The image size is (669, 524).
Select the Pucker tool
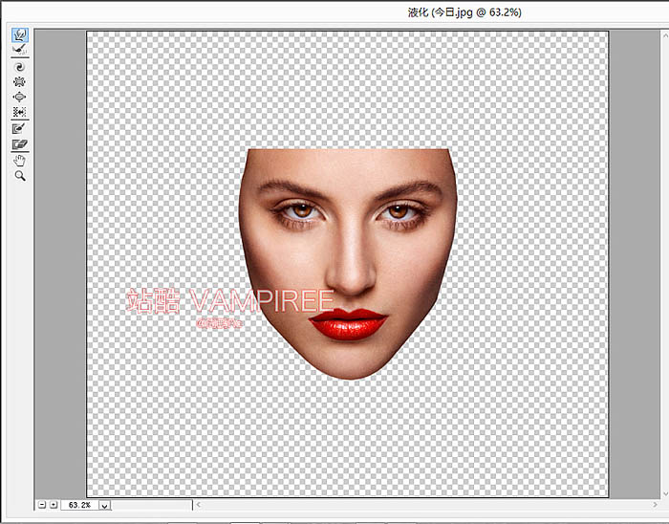click(x=20, y=82)
